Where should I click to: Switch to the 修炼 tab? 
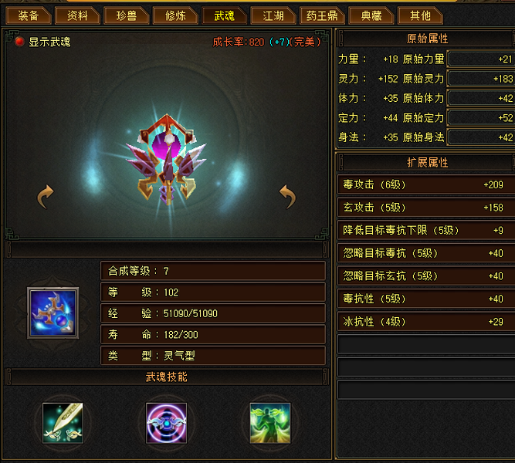175,15
